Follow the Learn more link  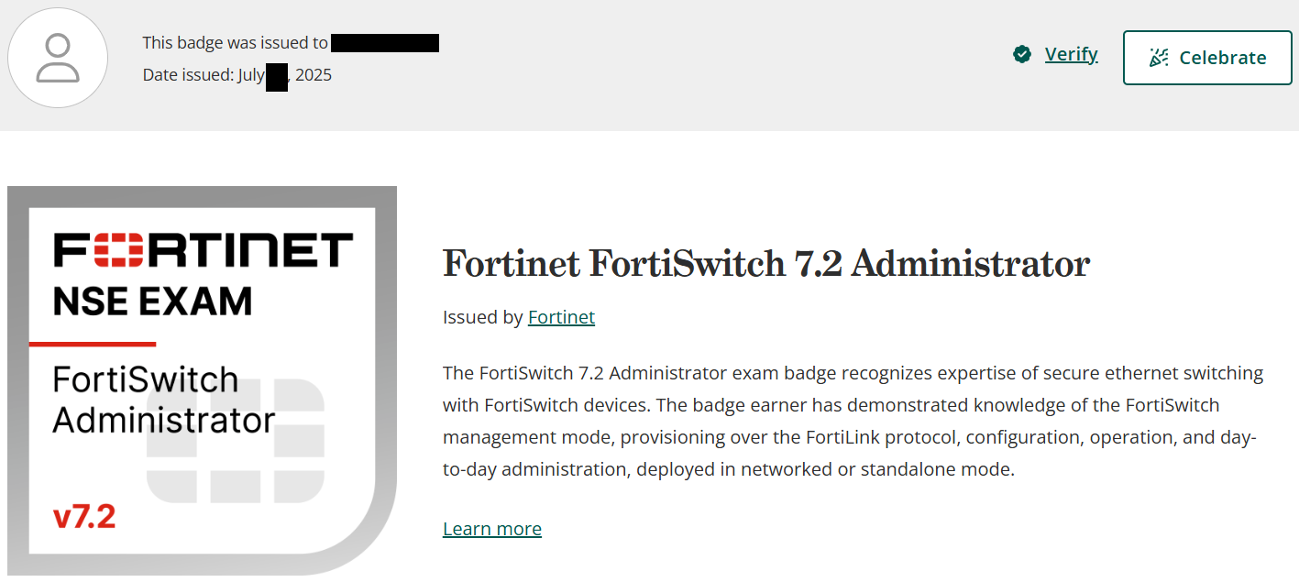(491, 529)
